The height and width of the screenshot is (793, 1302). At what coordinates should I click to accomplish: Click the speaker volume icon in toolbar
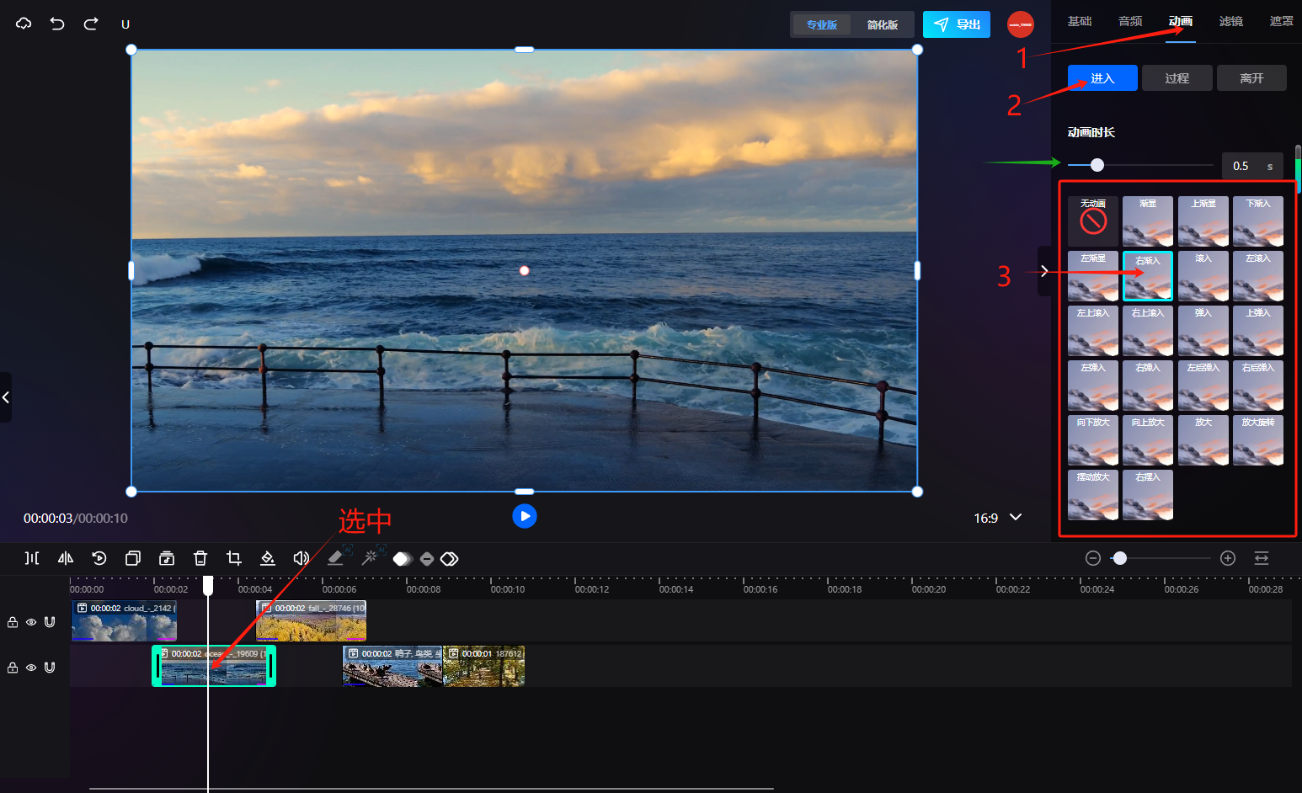coord(301,558)
